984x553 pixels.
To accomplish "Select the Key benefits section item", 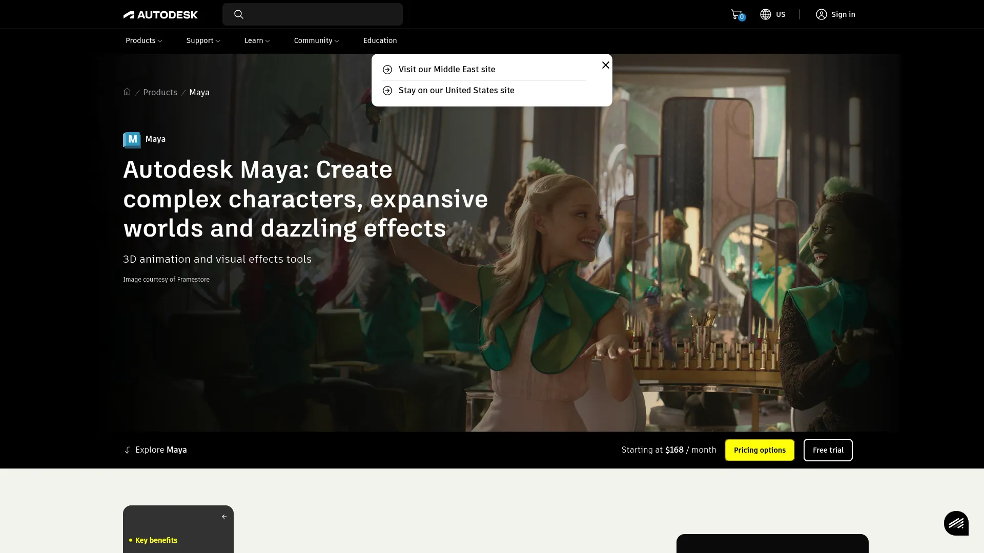I will (156, 540).
